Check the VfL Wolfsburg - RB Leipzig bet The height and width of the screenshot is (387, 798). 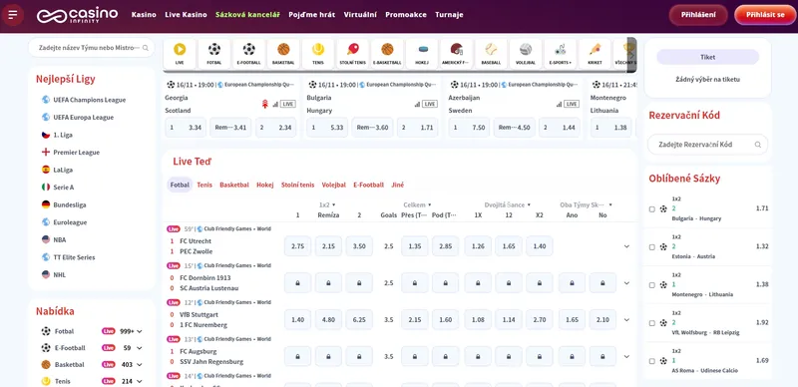click(652, 323)
